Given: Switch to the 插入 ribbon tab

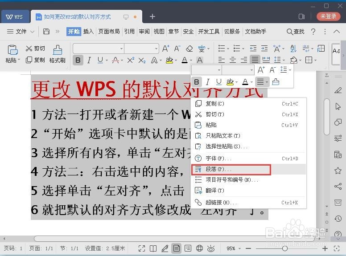Looking at the screenshot, I should pyautogui.click(x=88, y=32).
